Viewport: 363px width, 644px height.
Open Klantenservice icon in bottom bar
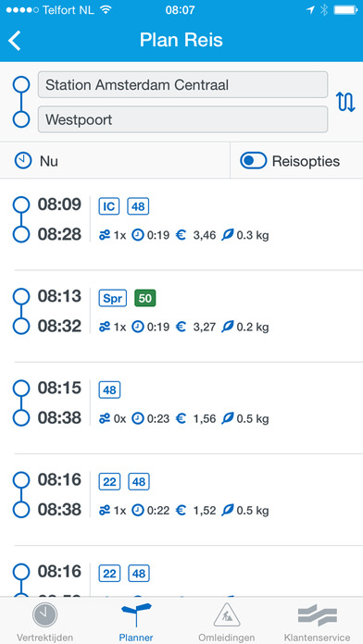pyautogui.click(x=318, y=615)
